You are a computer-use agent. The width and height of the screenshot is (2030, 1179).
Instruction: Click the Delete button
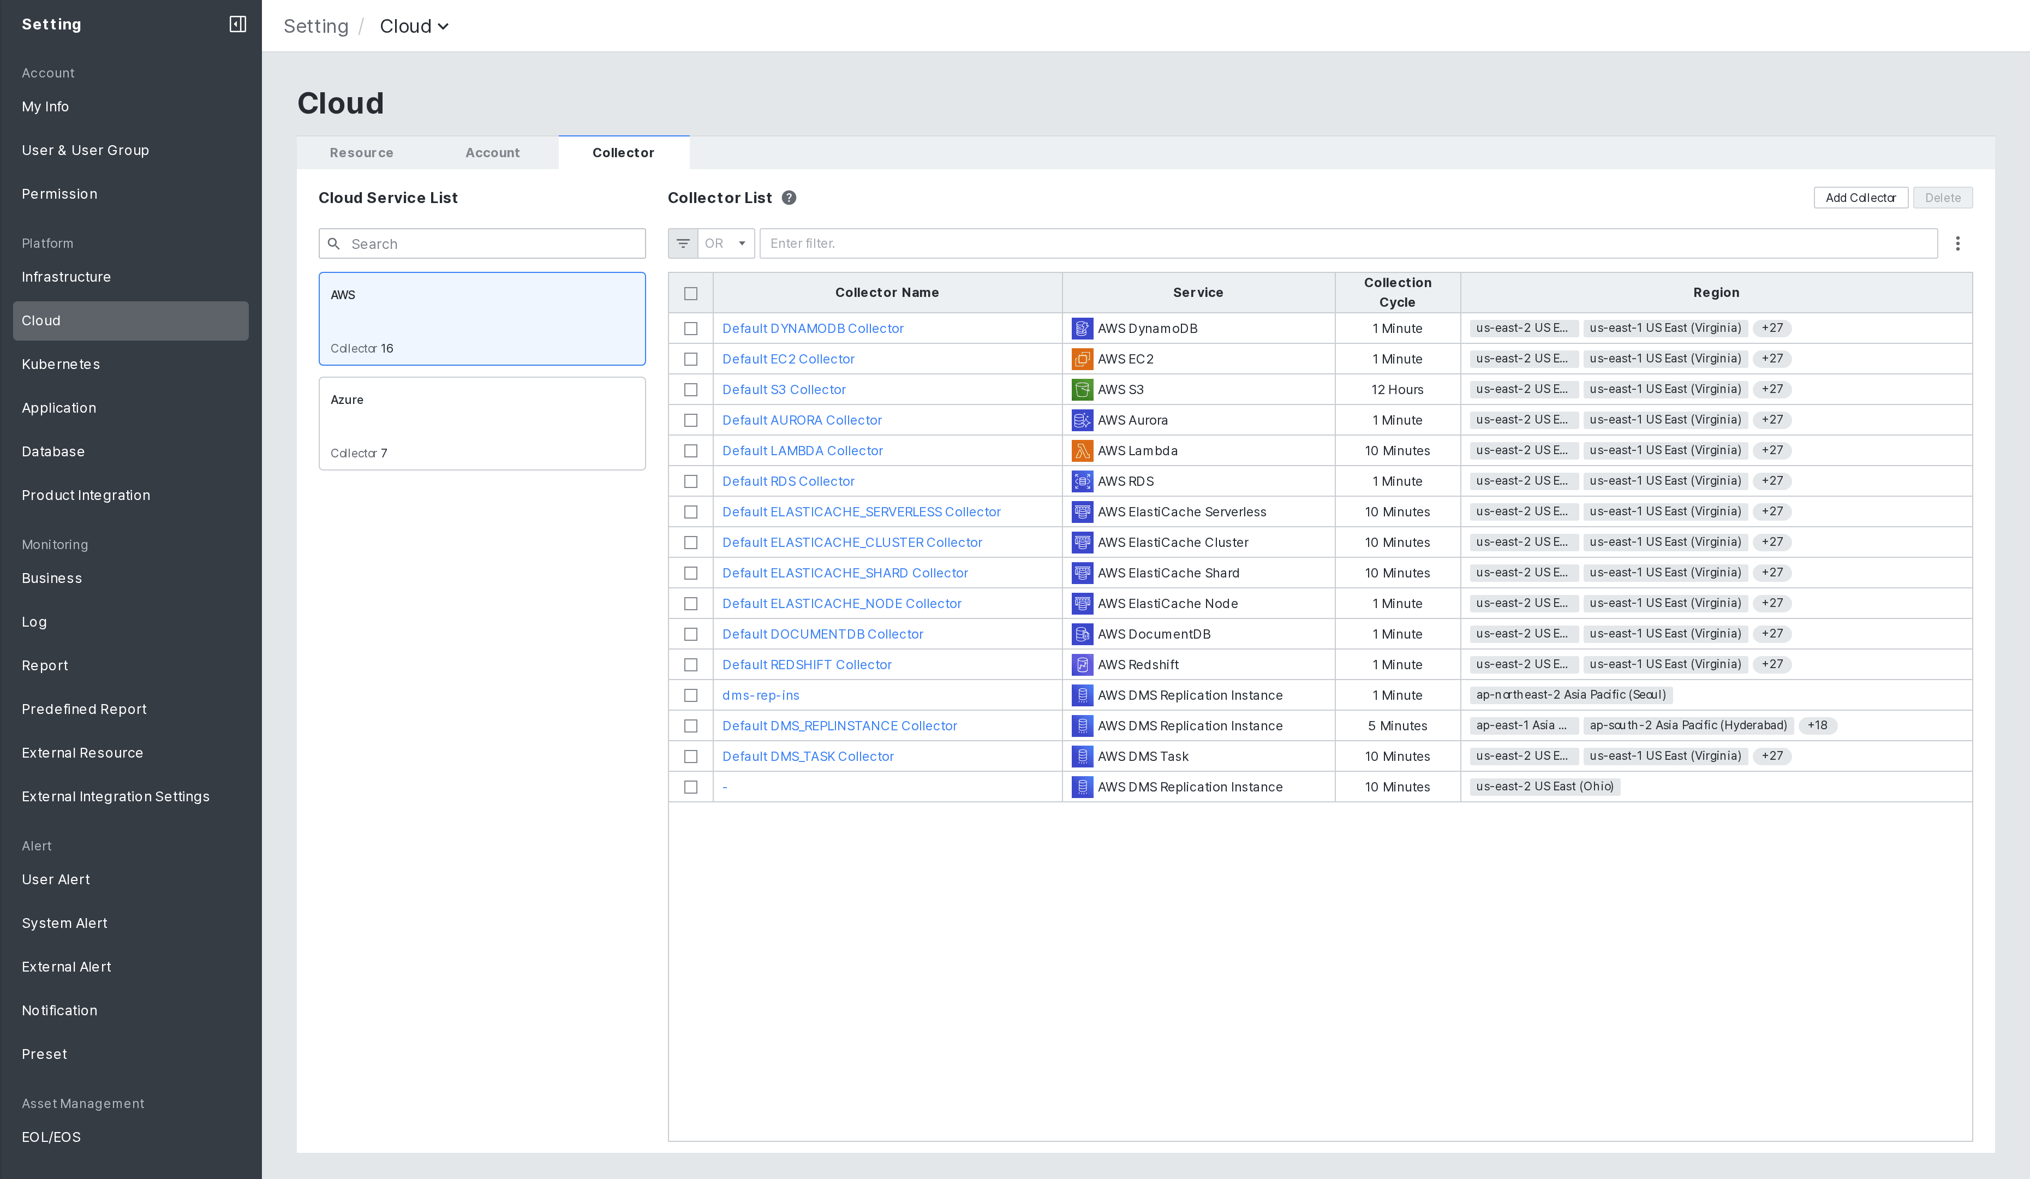coord(1942,198)
